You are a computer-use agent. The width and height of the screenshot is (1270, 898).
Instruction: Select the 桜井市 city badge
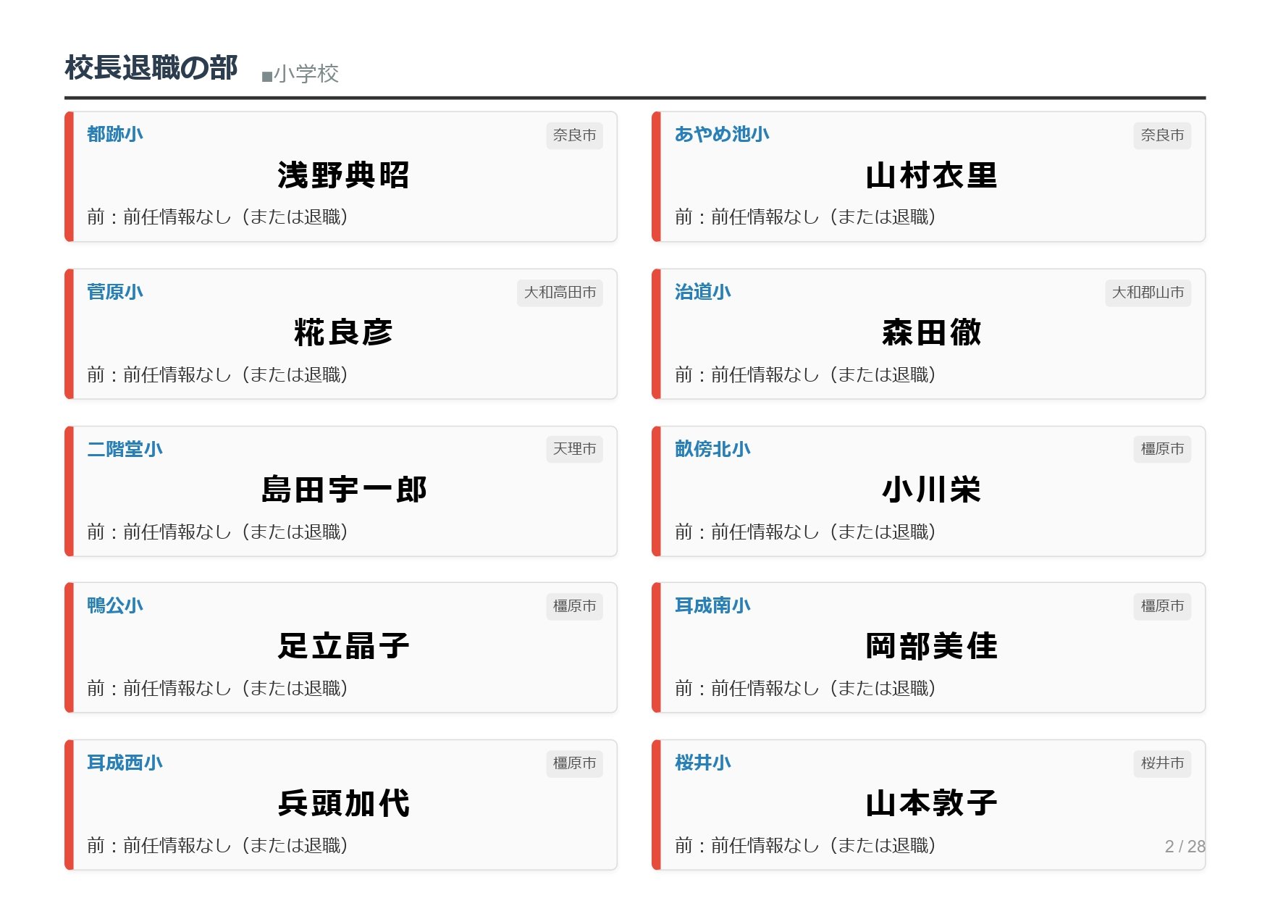[x=1161, y=763]
